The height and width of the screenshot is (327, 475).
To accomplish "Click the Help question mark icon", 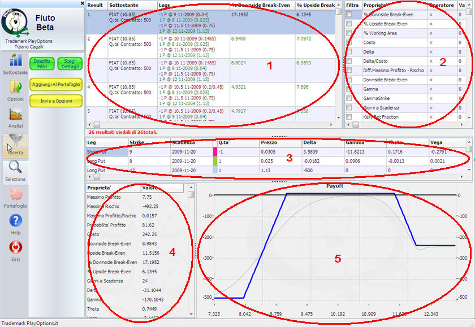I will pos(15,223).
